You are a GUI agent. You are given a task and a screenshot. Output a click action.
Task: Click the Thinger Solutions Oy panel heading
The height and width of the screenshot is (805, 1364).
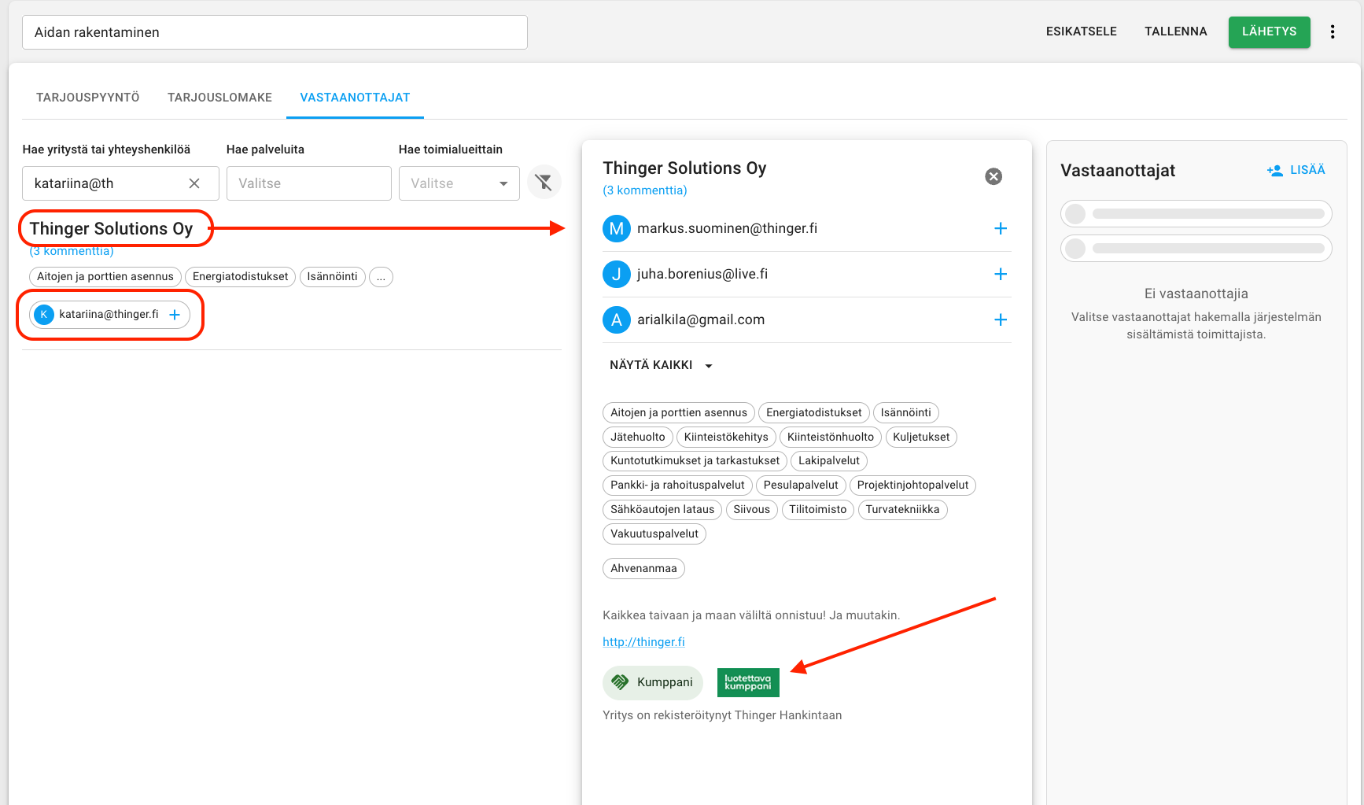point(684,168)
